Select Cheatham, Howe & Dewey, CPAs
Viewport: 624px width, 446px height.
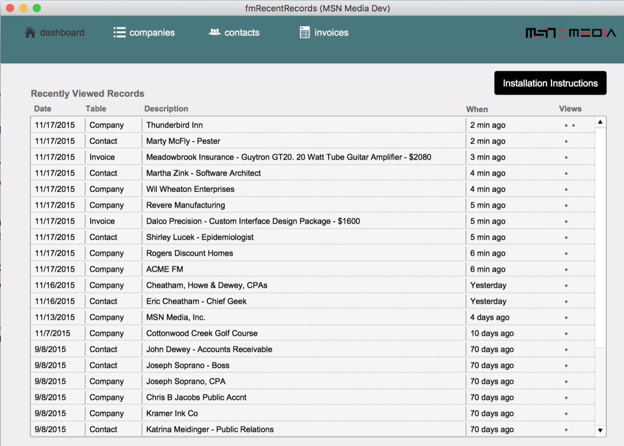coord(313,285)
